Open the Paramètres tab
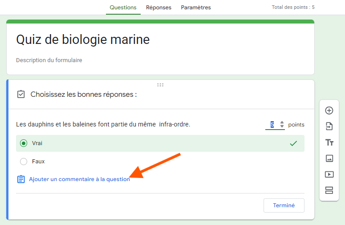This screenshot has height=225, width=345. pos(196,8)
